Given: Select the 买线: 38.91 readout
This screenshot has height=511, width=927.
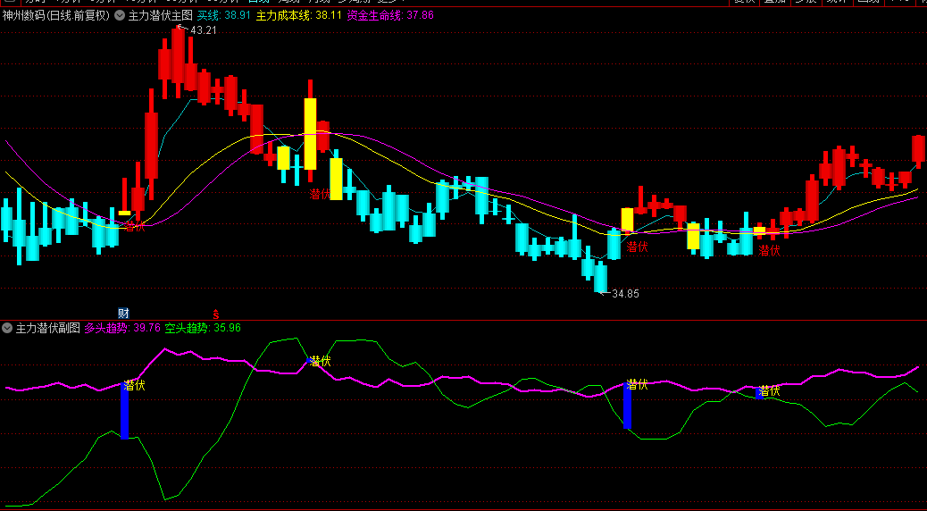Looking at the screenshot, I should tap(224, 16).
